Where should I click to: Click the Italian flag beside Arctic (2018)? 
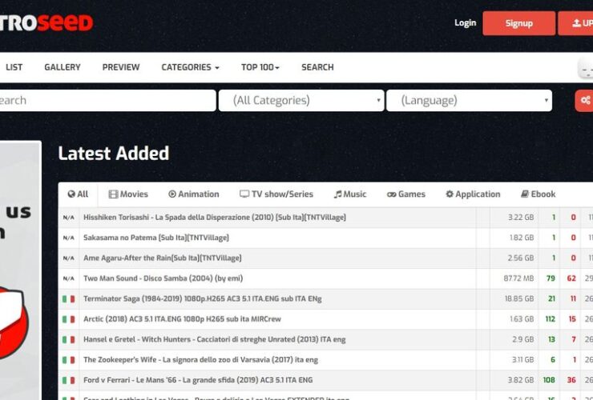tap(69, 319)
